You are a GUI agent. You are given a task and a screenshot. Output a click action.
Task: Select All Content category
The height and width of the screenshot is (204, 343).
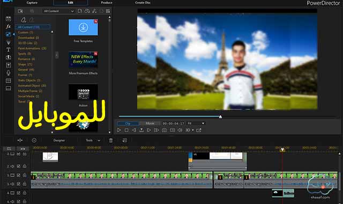33,27
